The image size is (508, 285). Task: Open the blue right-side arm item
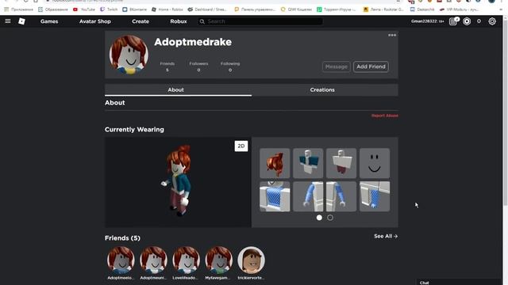[x=341, y=196]
